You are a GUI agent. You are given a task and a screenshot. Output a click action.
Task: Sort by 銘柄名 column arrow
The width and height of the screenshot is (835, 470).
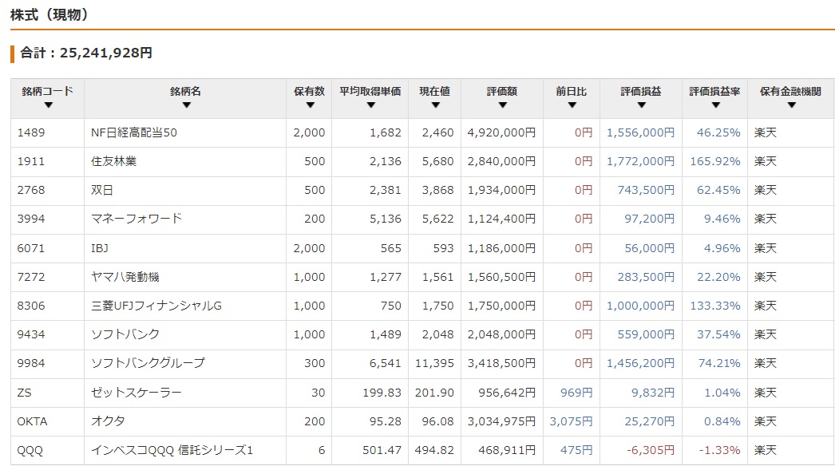(x=186, y=105)
